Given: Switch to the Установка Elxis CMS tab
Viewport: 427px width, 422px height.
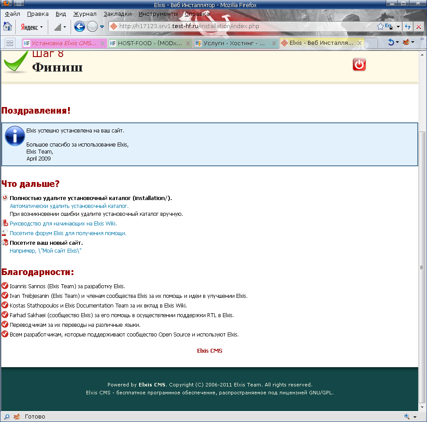Looking at the screenshot, I should [64, 43].
